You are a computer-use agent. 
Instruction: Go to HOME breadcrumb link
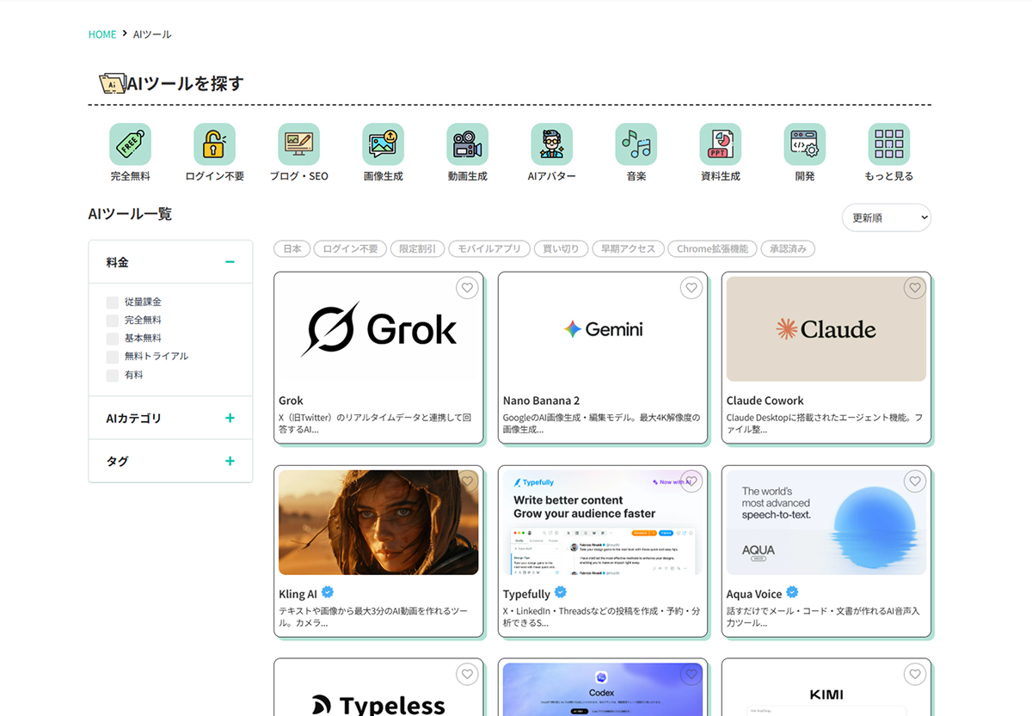[x=102, y=34]
